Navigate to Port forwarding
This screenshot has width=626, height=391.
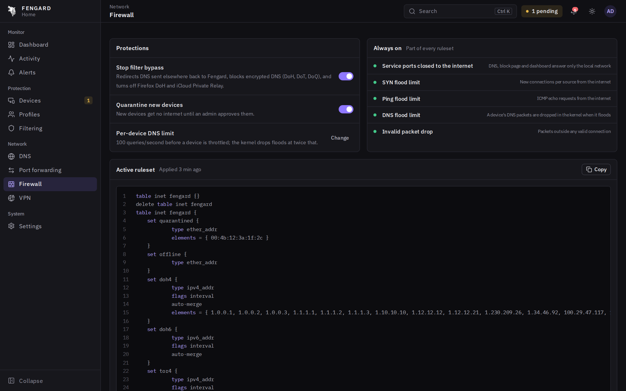pos(50,170)
